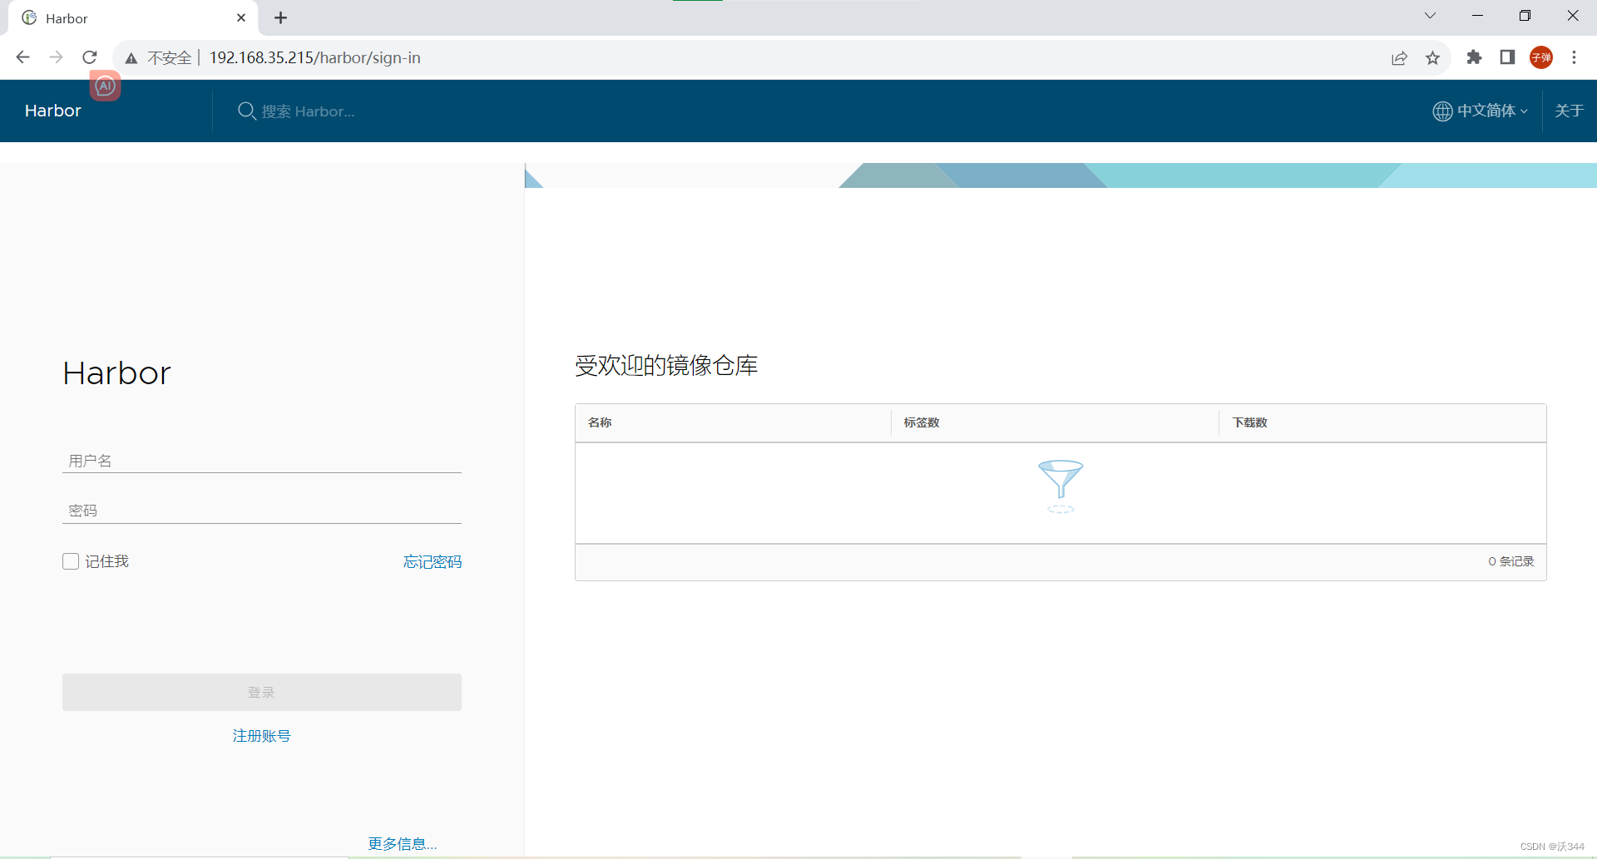Enable the 记住我 checkbox
This screenshot has width=1597, height=859.
point(70,561)
